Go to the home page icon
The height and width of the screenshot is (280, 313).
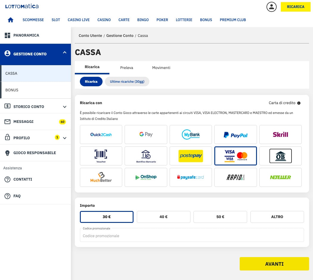(x=10, y=20)
